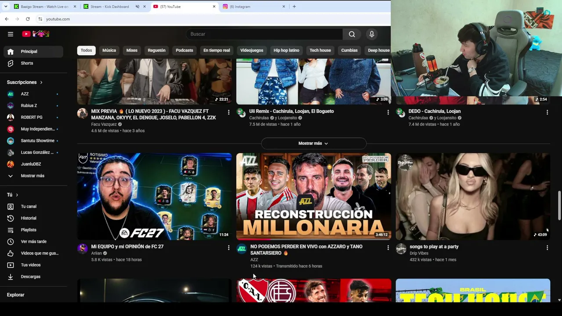
Task: Open JuanluDBZ subscription channel
Action: pyautogui.click(x=33, y=164)
